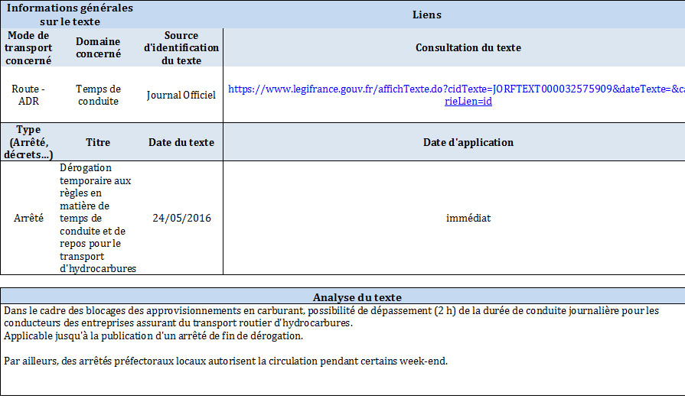Click the 'rieLien=id' link continuation
The width and height of the screenshot is (685, 418).
(x=468, y=101)
